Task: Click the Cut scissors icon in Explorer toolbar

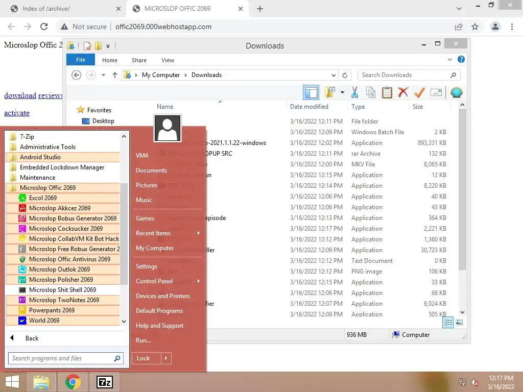Action: click(x=354, y=92)
